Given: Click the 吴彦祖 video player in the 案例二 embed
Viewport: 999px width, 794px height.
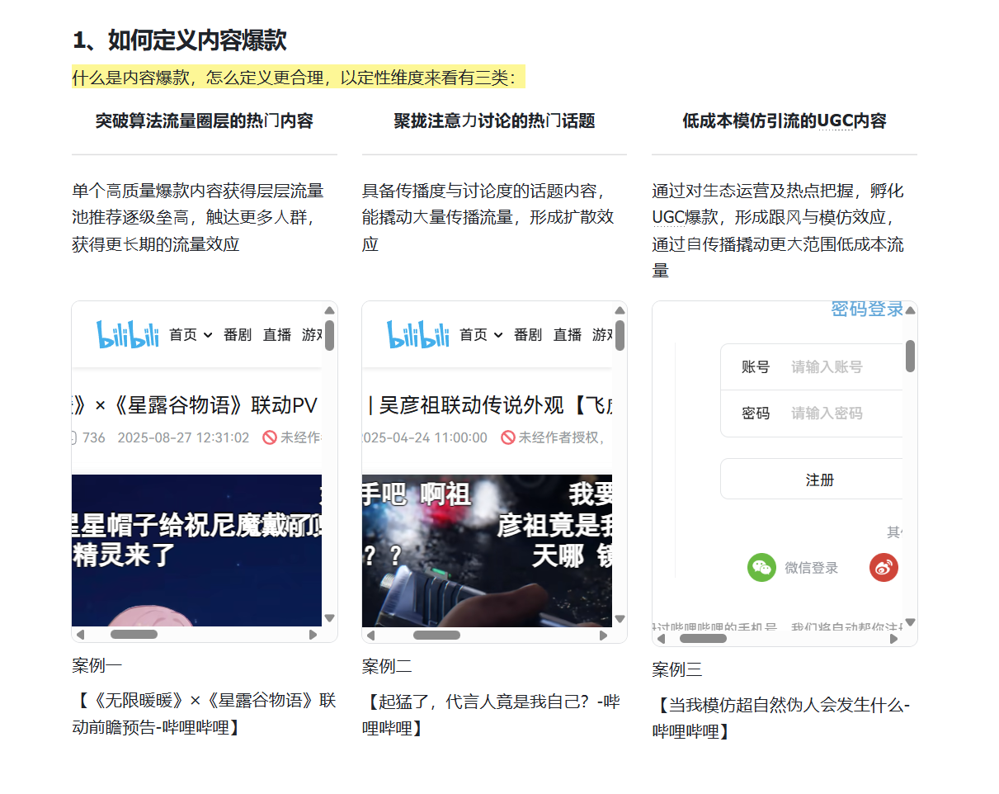Looking at the screenshot, I should 487,550.
